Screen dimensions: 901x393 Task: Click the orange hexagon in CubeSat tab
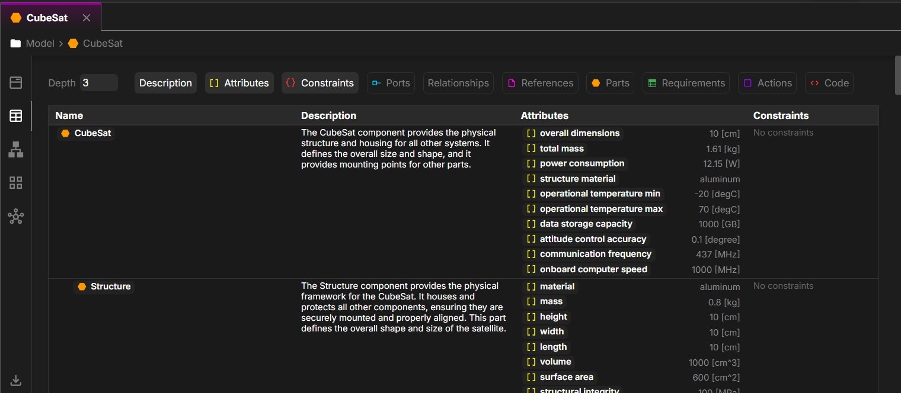coord(16,18)
